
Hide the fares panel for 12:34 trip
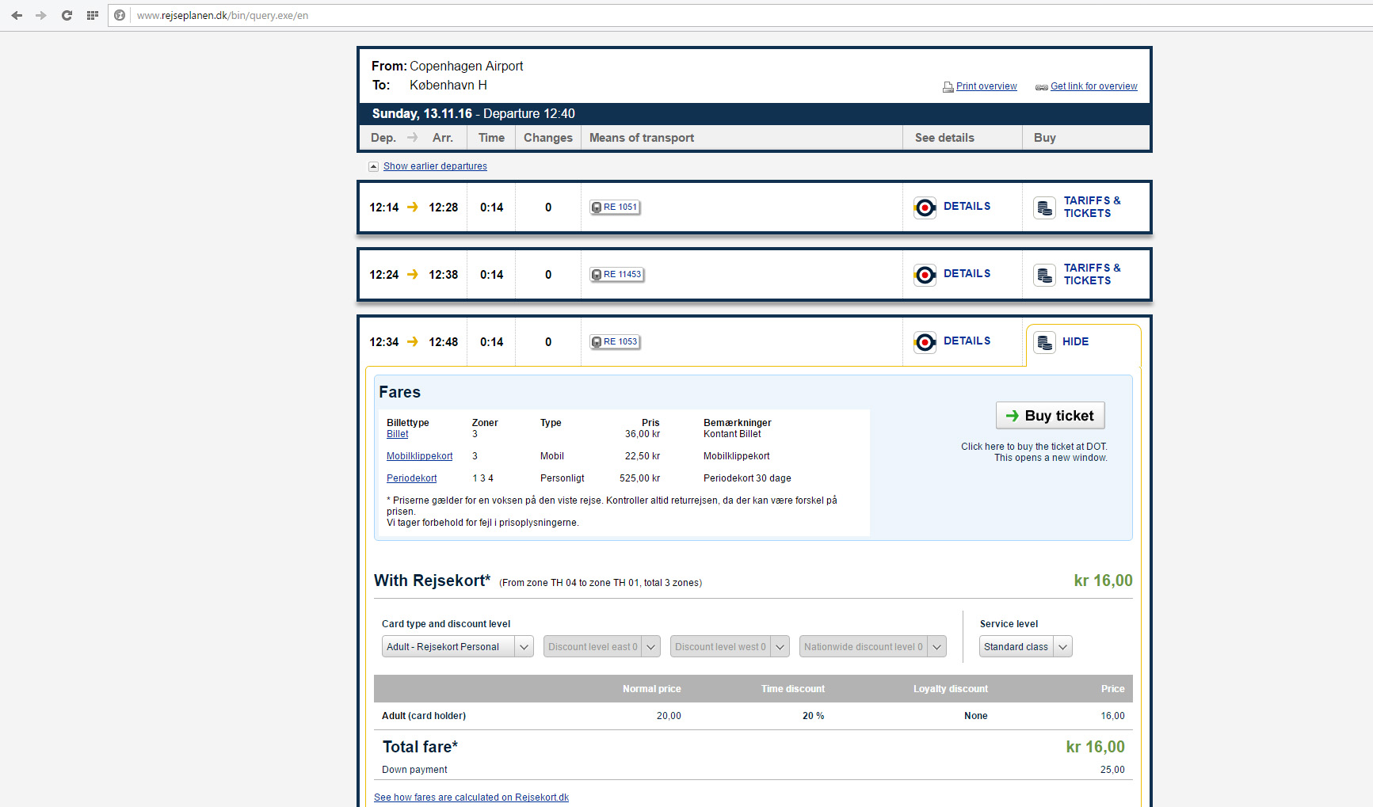[1074, 342]
